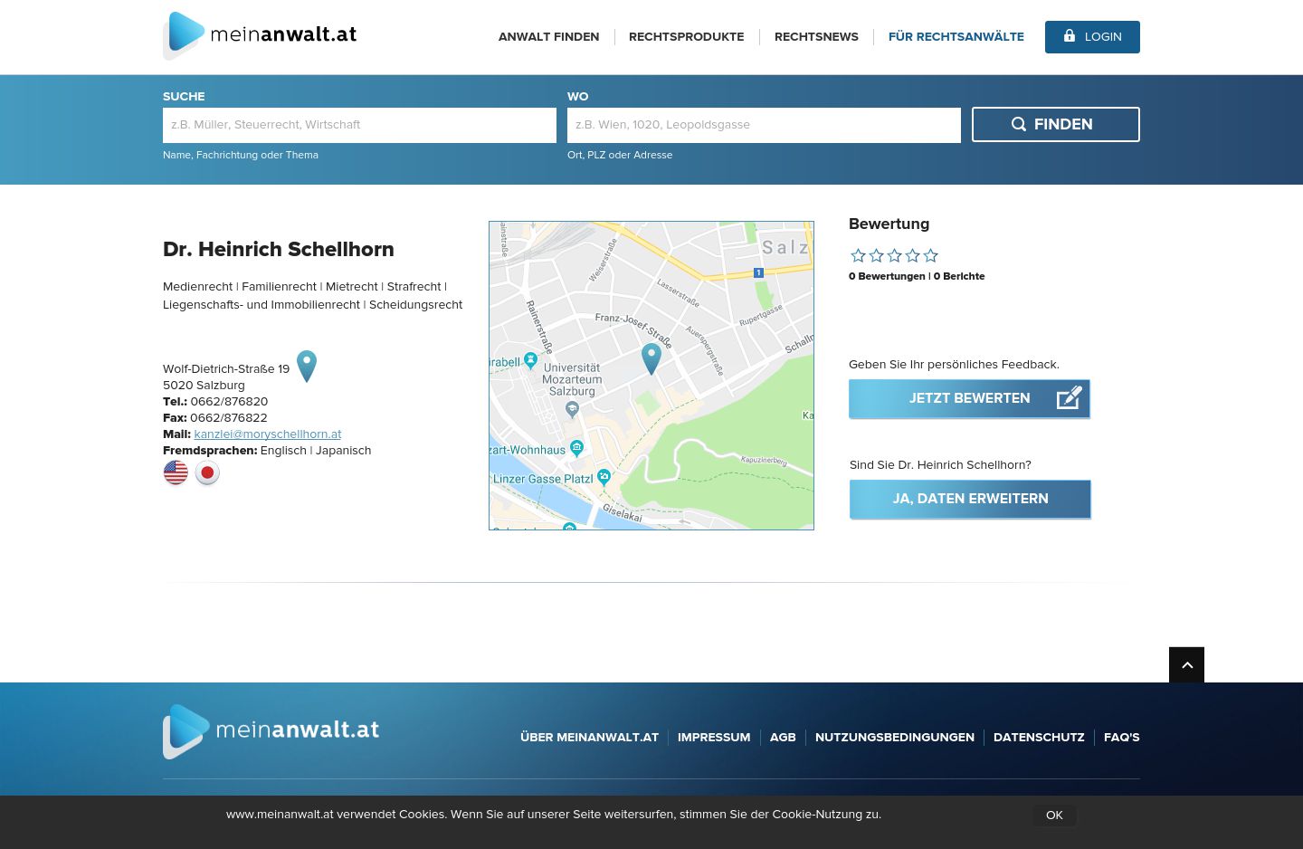Focus the Wo location input field
1303x849 pixels.
coord(764,125)
